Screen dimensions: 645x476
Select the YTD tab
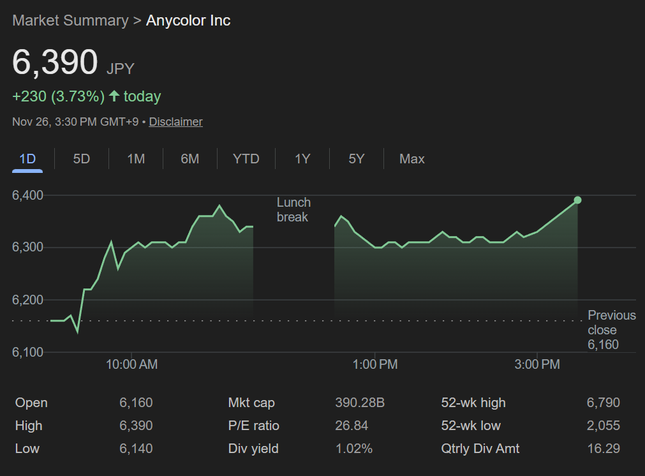click(x=246, y=159)
